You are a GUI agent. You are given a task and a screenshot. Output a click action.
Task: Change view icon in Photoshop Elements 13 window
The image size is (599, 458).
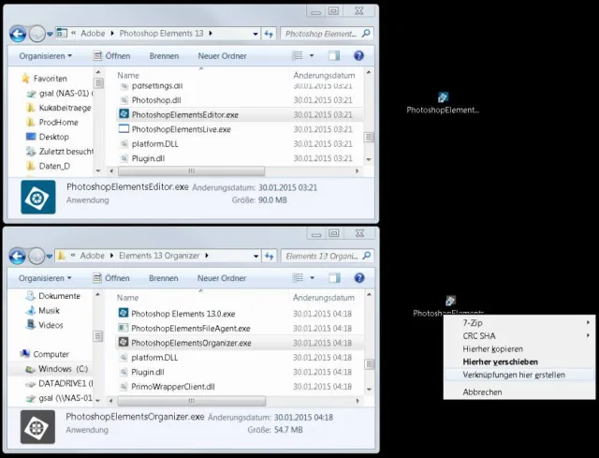pos(298,56)
